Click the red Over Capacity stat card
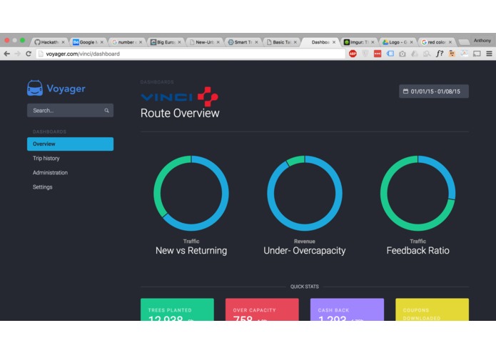 262,309
